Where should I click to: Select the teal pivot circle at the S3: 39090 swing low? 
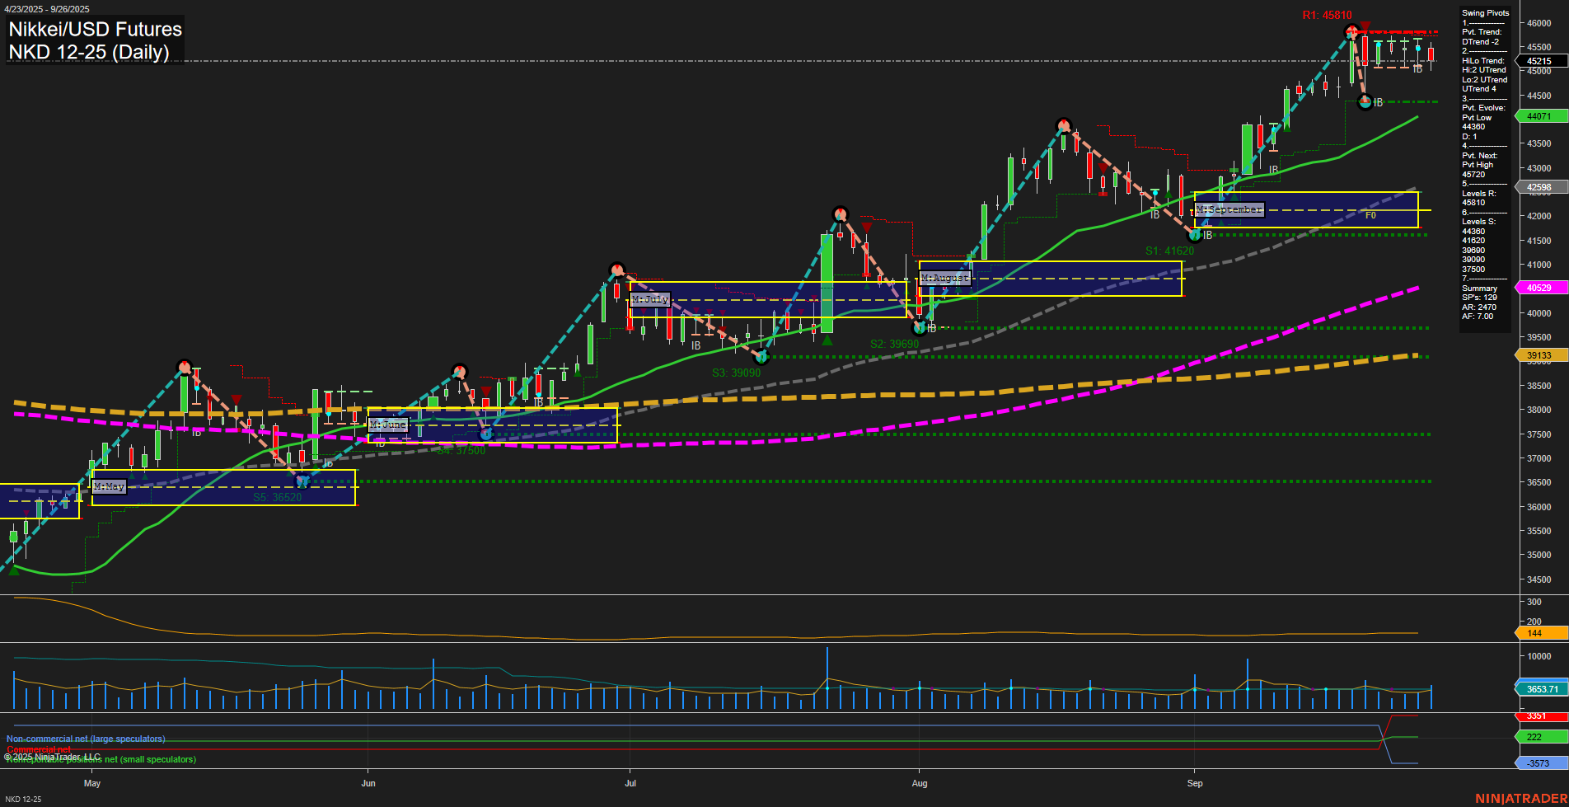click(x=762, y=358)
